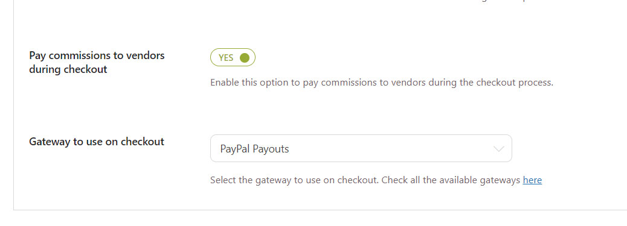Select the PayPal Payouts value in the combo box
This screenshot has width=627, height=226.
click(x=254, y=149)
